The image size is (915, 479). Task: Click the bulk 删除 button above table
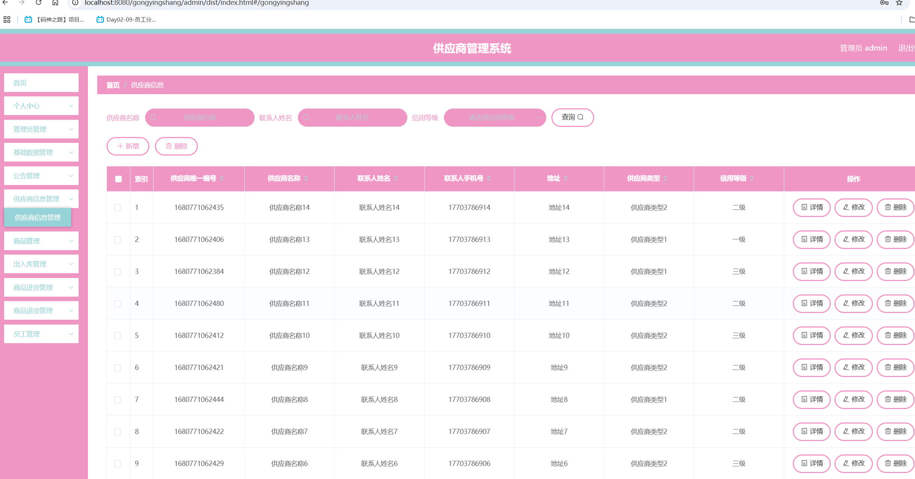[176, 146]
